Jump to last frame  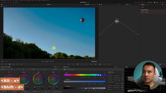pos(51,61)
